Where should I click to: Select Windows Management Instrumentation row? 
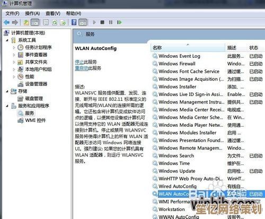(x=208, y=102)
